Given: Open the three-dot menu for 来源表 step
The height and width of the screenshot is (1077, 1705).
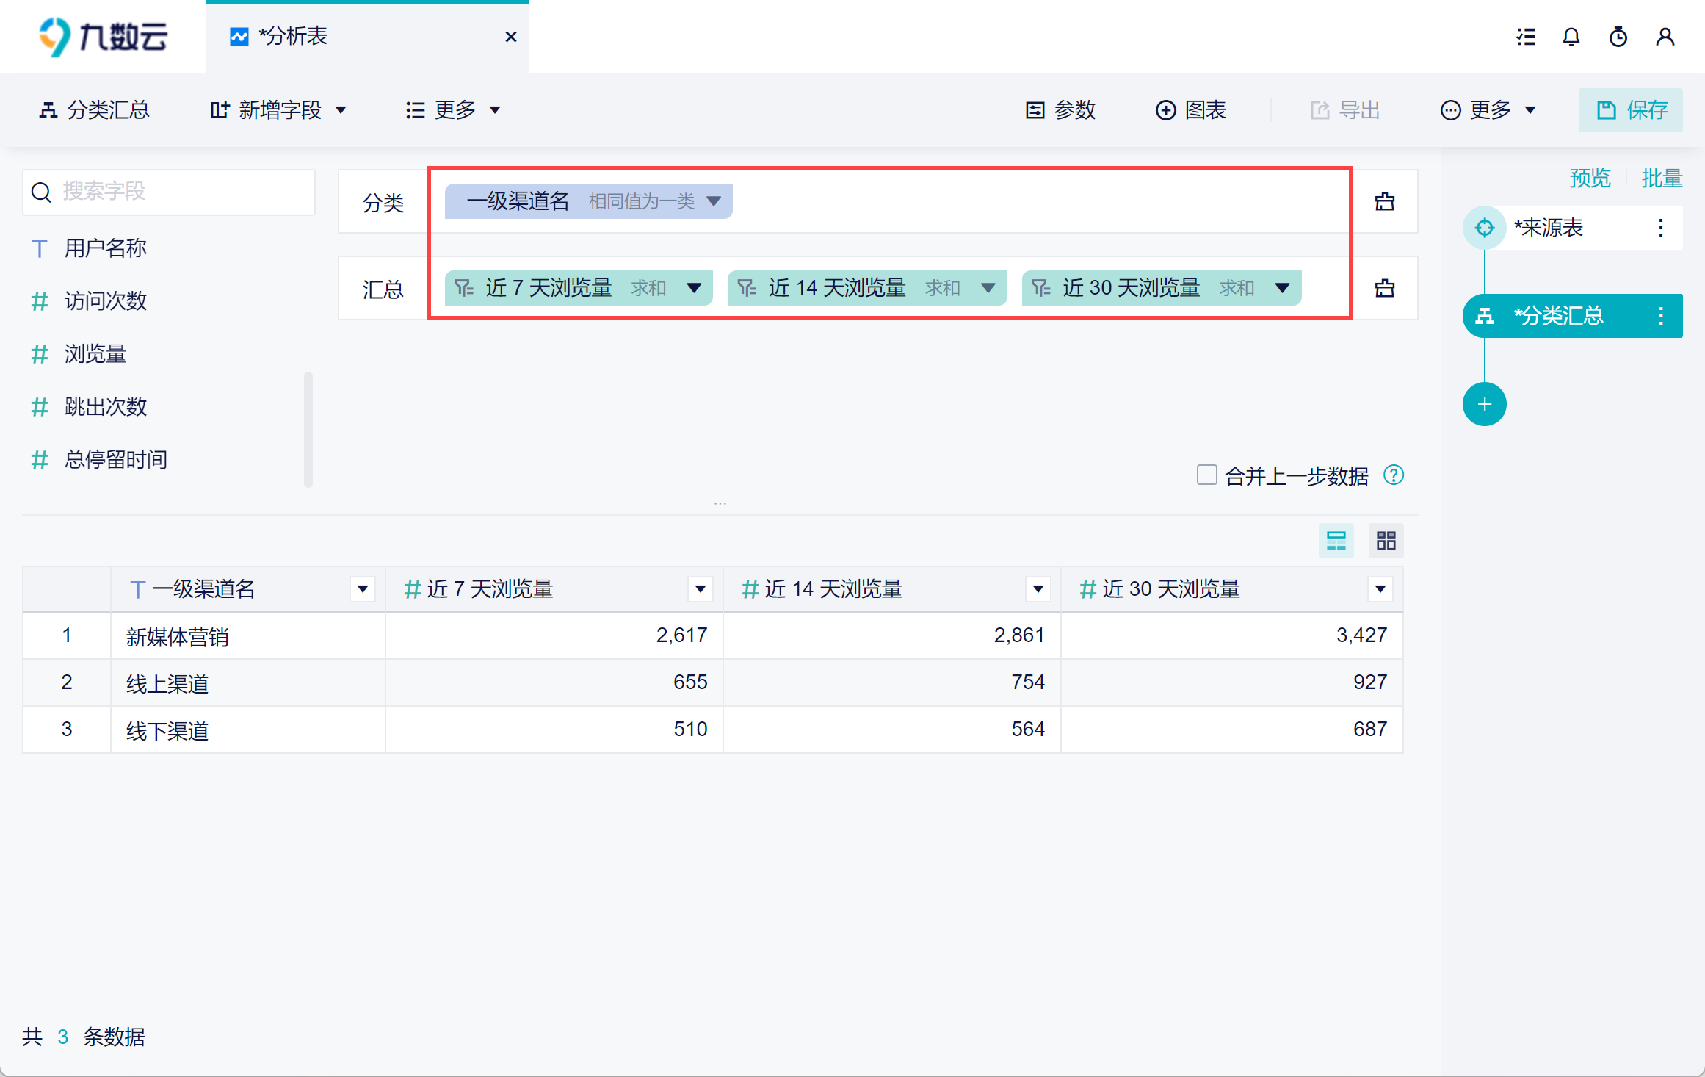Looking at the screenshot, I should [1660, 228].
